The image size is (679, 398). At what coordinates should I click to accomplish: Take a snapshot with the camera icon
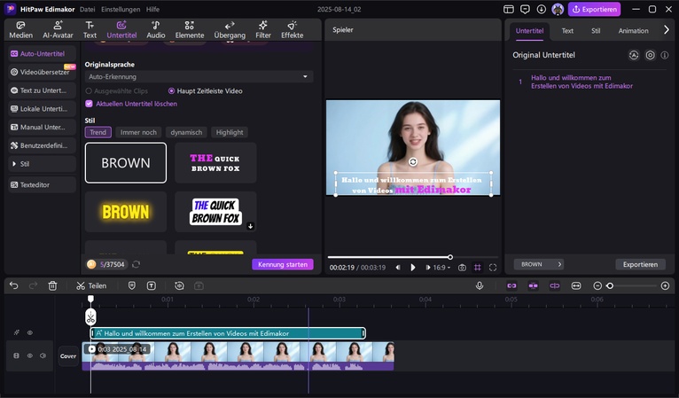[x=462, y=268]
